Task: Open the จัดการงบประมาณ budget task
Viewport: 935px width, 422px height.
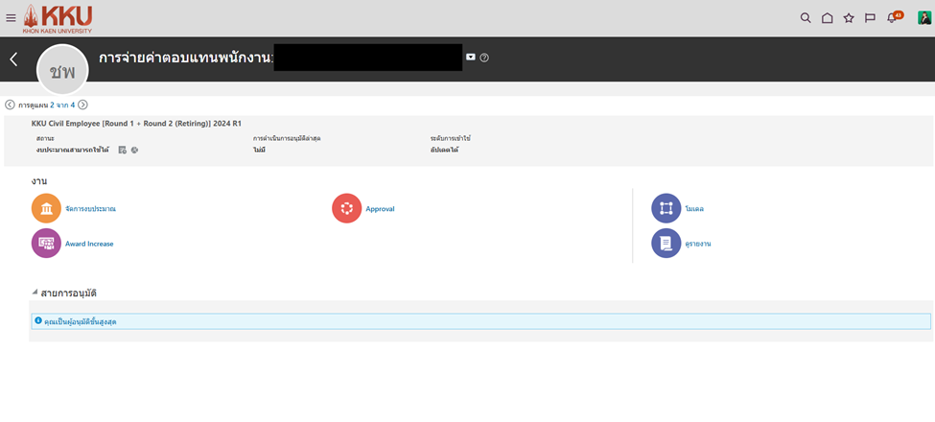Action: pyautogui.click(x=46, y=208)
